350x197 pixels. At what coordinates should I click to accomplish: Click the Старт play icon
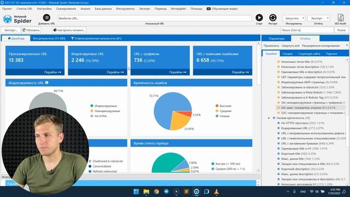click(259, 18)
